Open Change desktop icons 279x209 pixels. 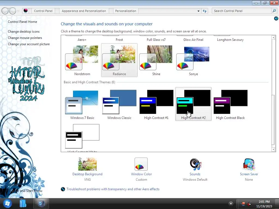(x=24, y=32)
